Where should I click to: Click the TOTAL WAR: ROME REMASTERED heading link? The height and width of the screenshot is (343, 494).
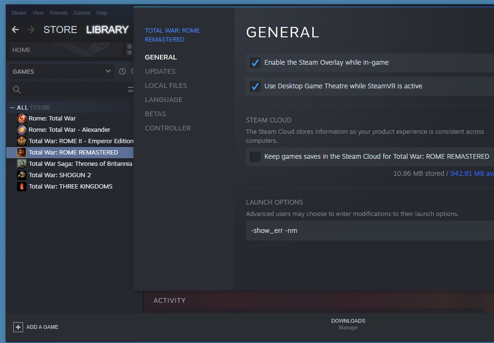[172, 35]
